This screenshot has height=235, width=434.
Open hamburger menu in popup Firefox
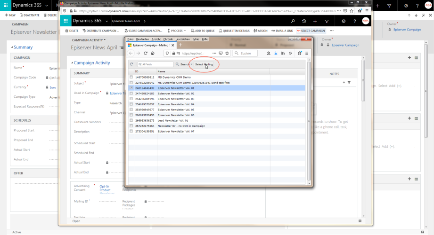[307, 53]
